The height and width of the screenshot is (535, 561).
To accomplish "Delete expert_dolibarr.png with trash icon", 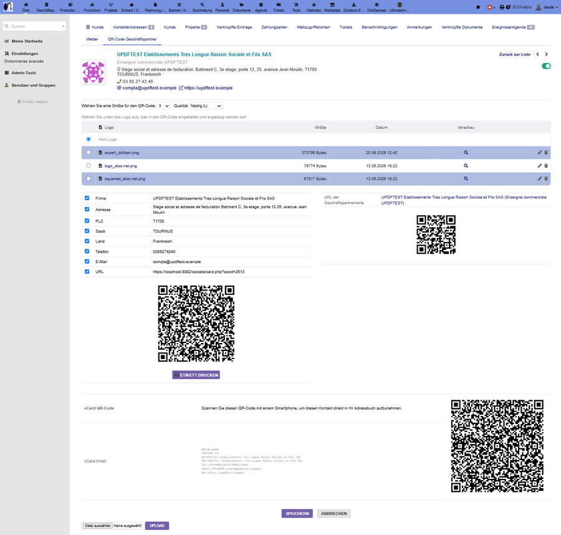I will pos(546,152).
